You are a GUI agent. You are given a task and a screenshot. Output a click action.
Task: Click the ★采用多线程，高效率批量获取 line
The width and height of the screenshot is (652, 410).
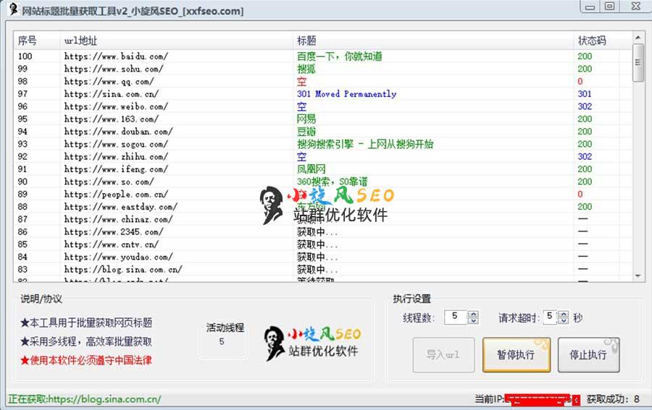point(86,341)
